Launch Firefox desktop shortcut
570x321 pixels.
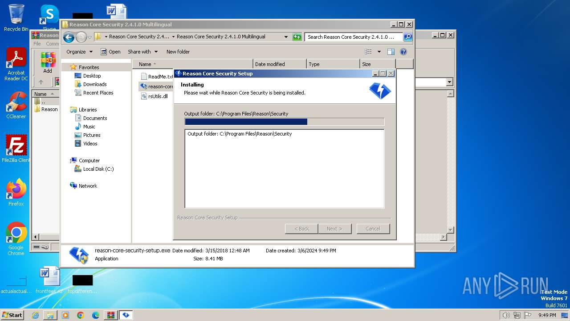[x=16, y=193]
